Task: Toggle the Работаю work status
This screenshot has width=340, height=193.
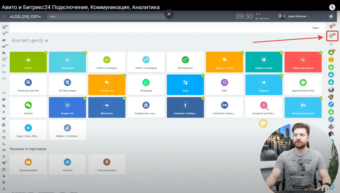Action: coord(262,19)
